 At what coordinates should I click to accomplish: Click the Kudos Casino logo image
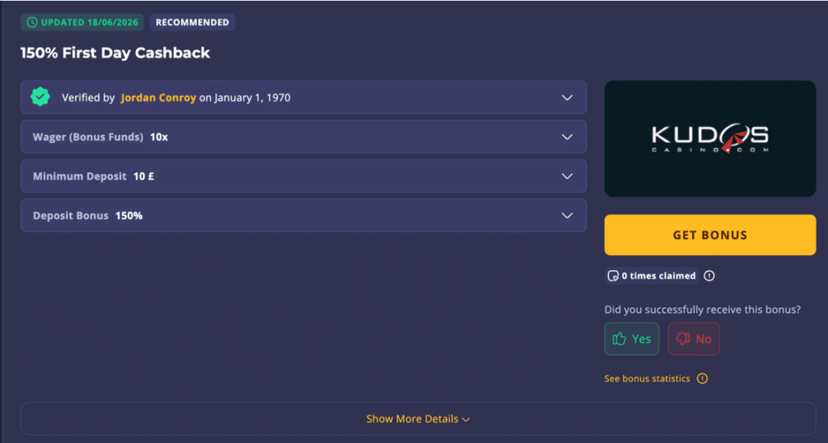710,138
